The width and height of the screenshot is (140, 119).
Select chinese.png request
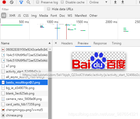(24, 115)
